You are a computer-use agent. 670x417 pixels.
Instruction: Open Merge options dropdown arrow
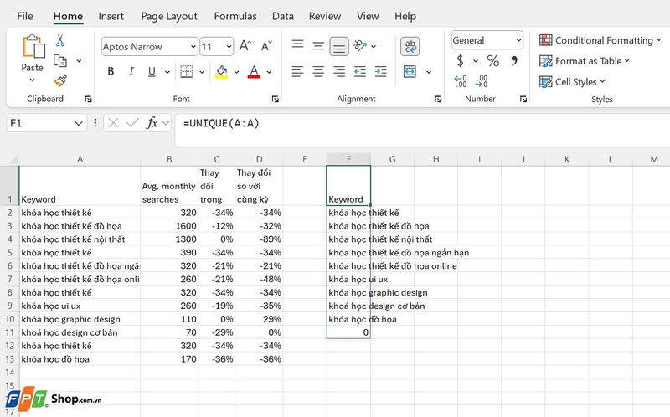pyautogui.click(x=429, y=72)
